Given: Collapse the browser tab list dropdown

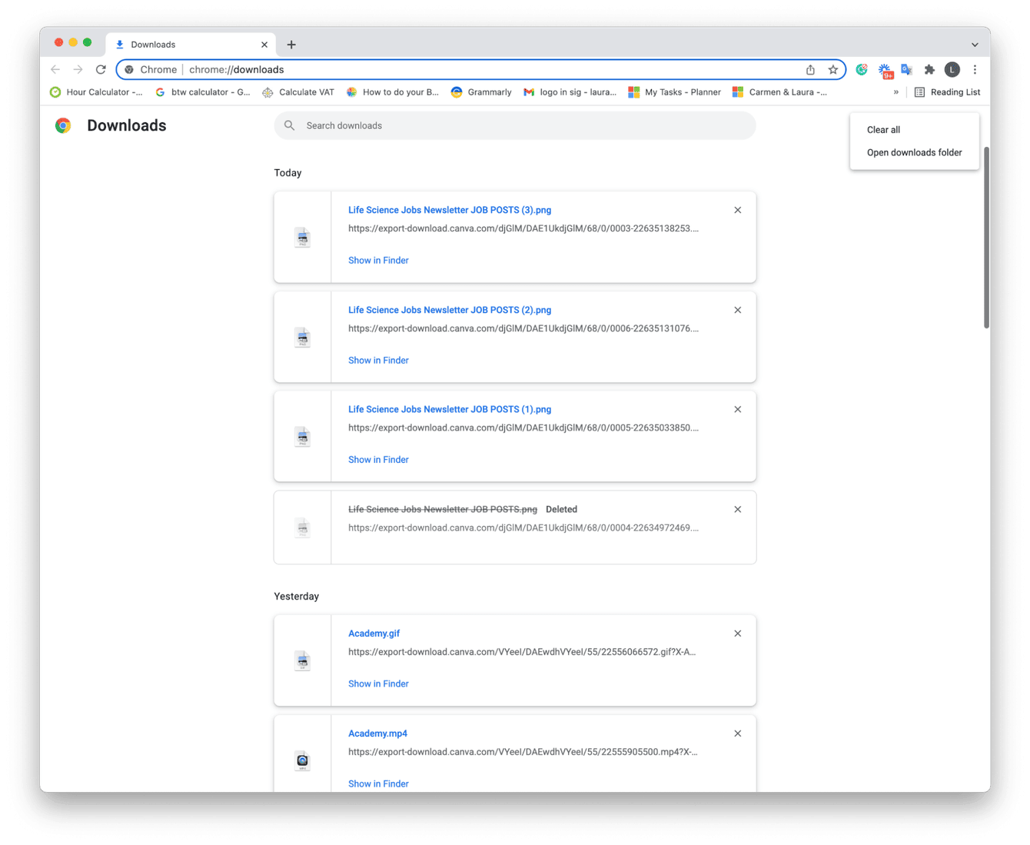Looking at the screenshot, I should point(975,44).
